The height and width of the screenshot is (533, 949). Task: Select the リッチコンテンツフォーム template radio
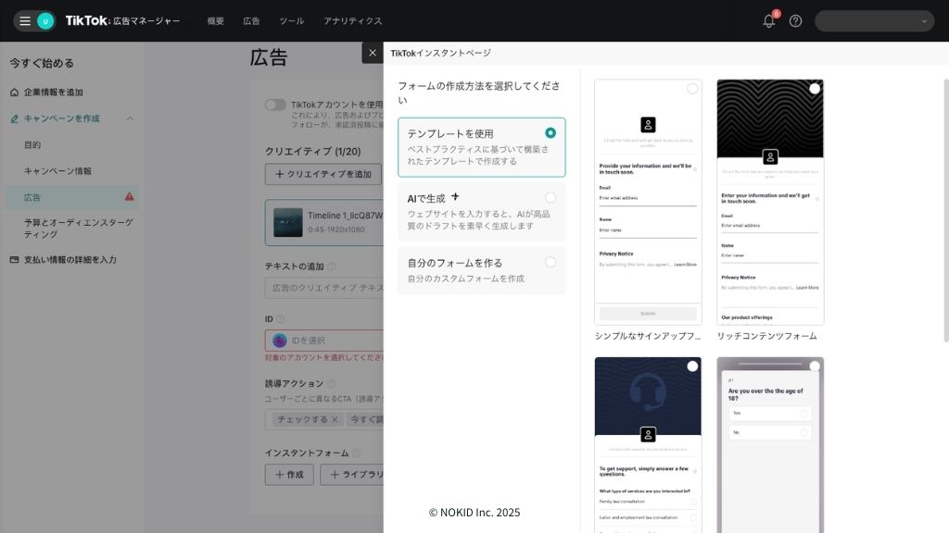point(815,89)
